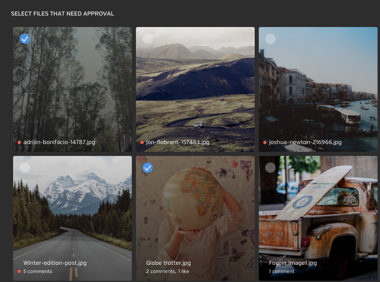Select the Footer image1.jpg checkbox circle
Image resolution: width=380 pixels, height=282 pixels.
270,168
